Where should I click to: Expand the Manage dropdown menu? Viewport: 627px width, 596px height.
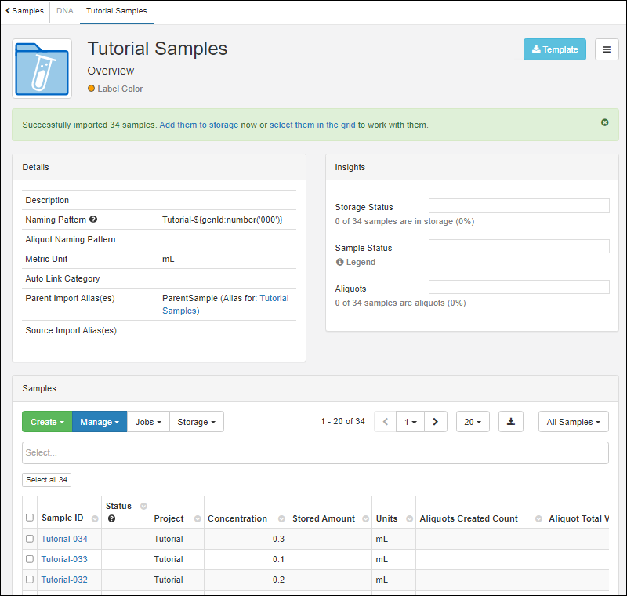100,422
